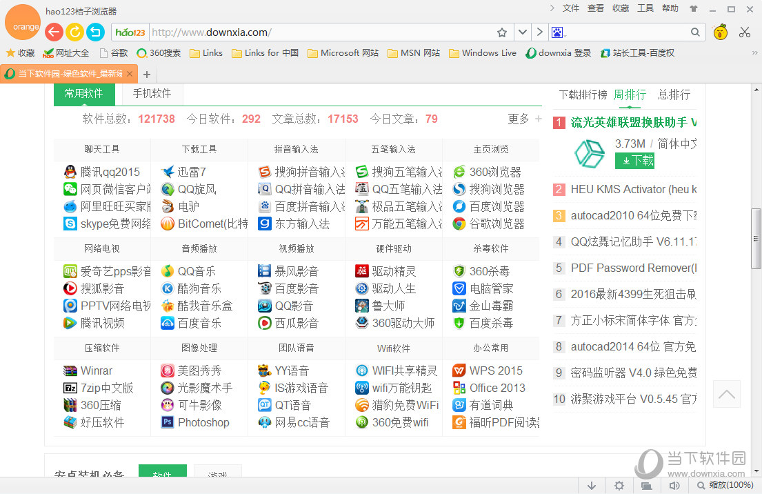Click the BitComet icon

(x=168, y=224)
